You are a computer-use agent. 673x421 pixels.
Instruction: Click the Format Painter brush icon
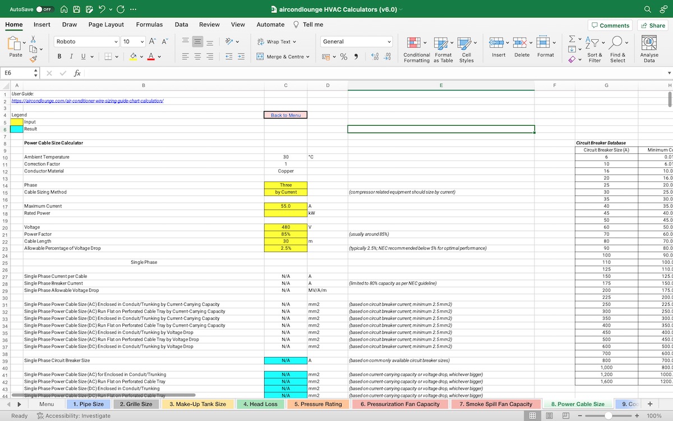coord(33,58)
